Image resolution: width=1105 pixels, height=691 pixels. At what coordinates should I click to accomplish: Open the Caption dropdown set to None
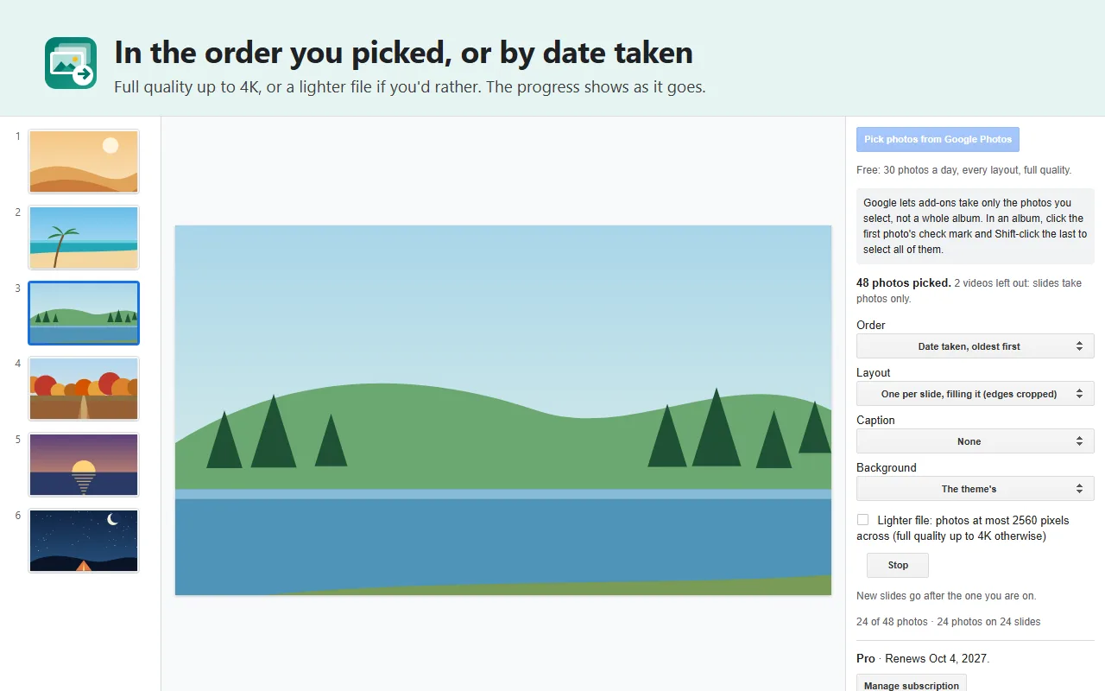click(975, 441)
